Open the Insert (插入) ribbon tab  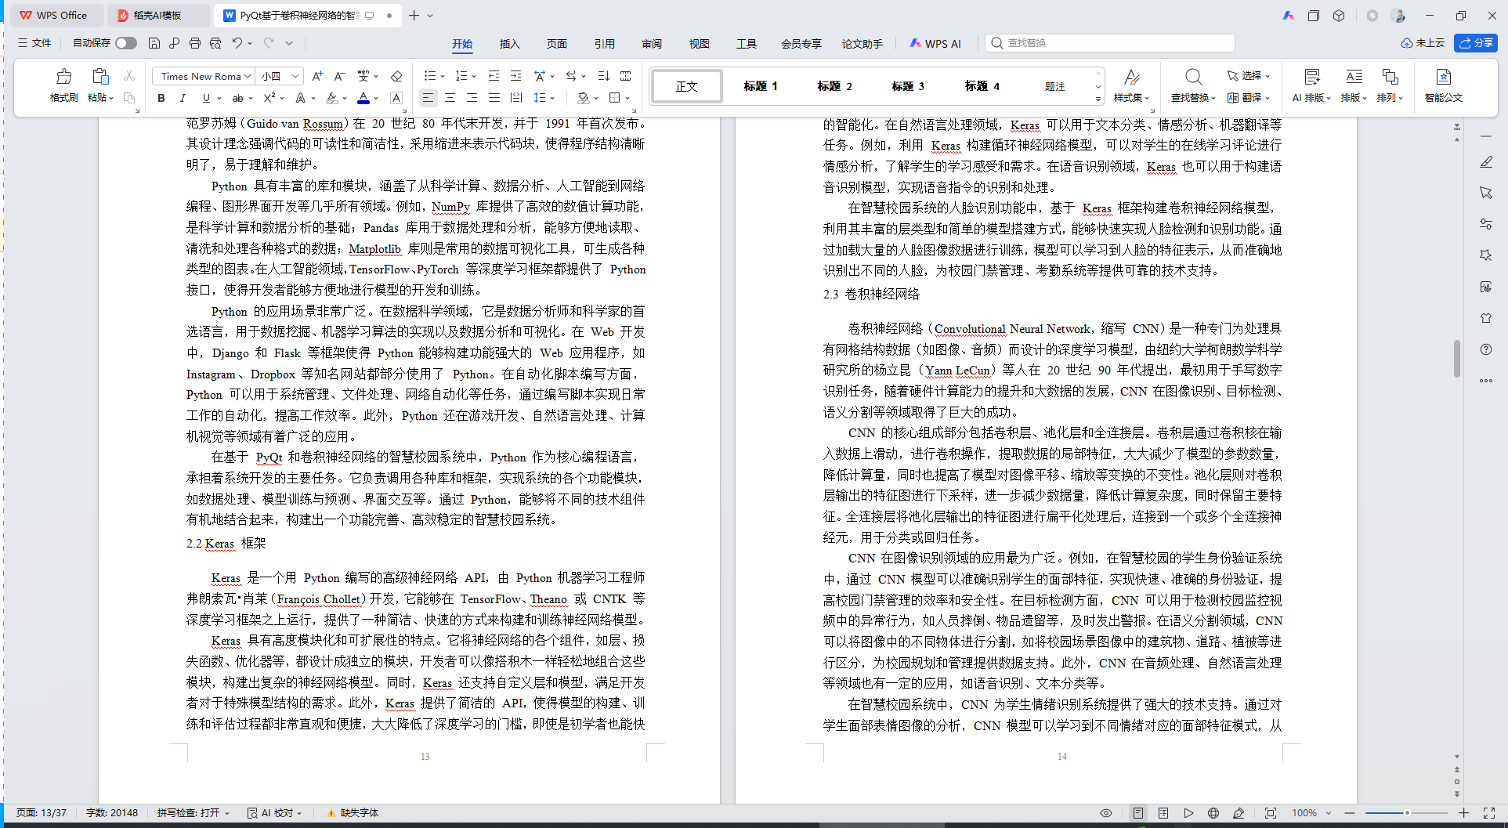[510, 44]
